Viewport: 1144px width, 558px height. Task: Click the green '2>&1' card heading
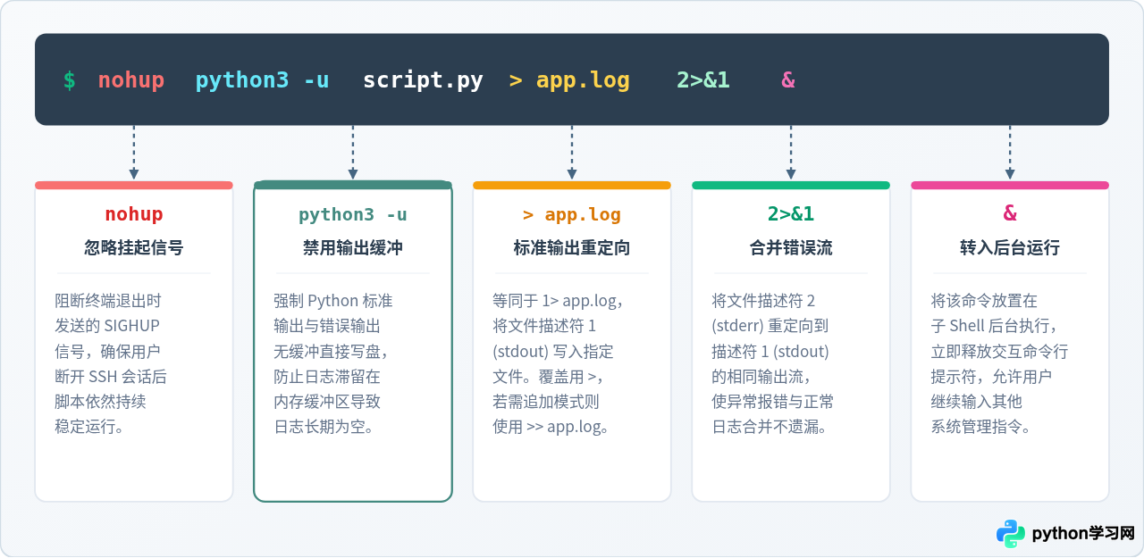pyautogui.click(x=791, y=214)
